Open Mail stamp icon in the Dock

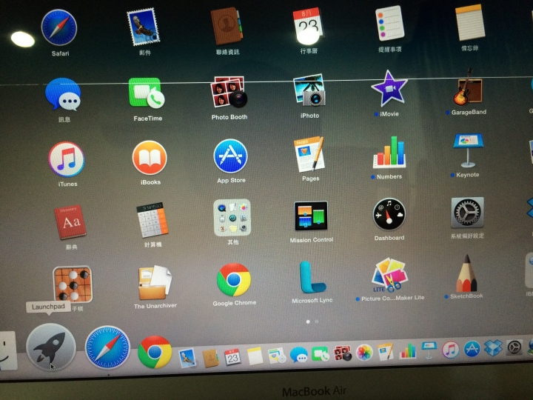pyautogui.click(x=187, y=359)
